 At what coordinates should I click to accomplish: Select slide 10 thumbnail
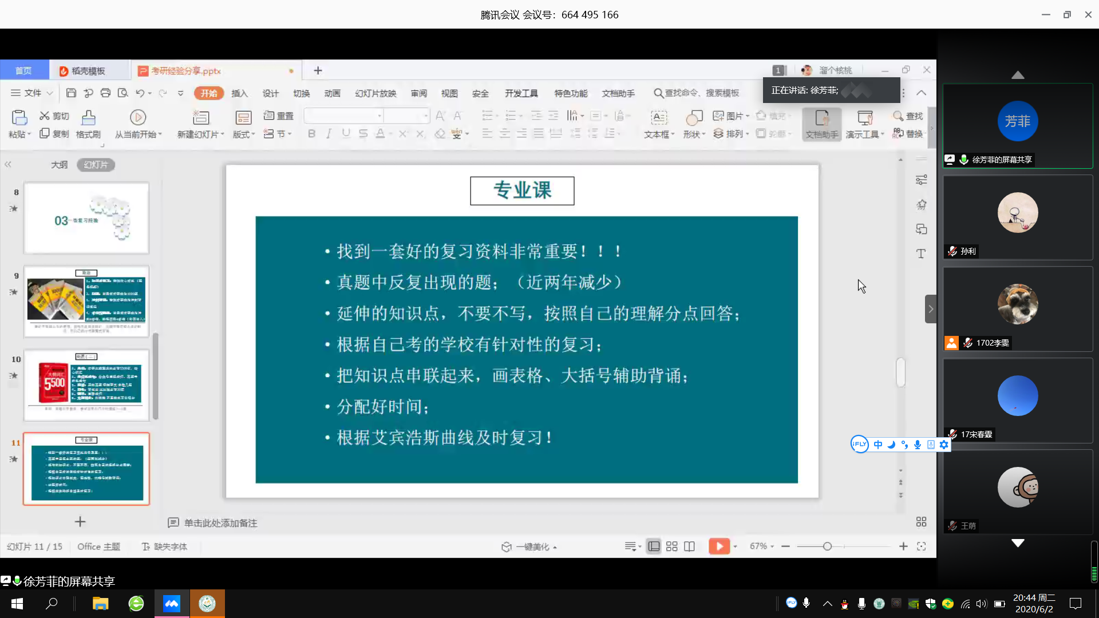click(x=86, y=385)
